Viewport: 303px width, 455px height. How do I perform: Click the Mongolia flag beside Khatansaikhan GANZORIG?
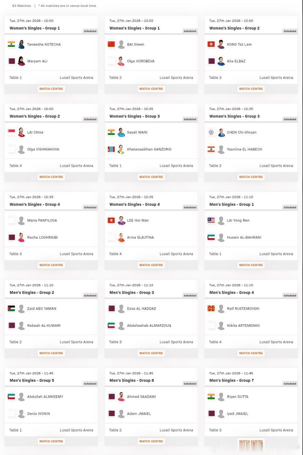tap(111, 149)
